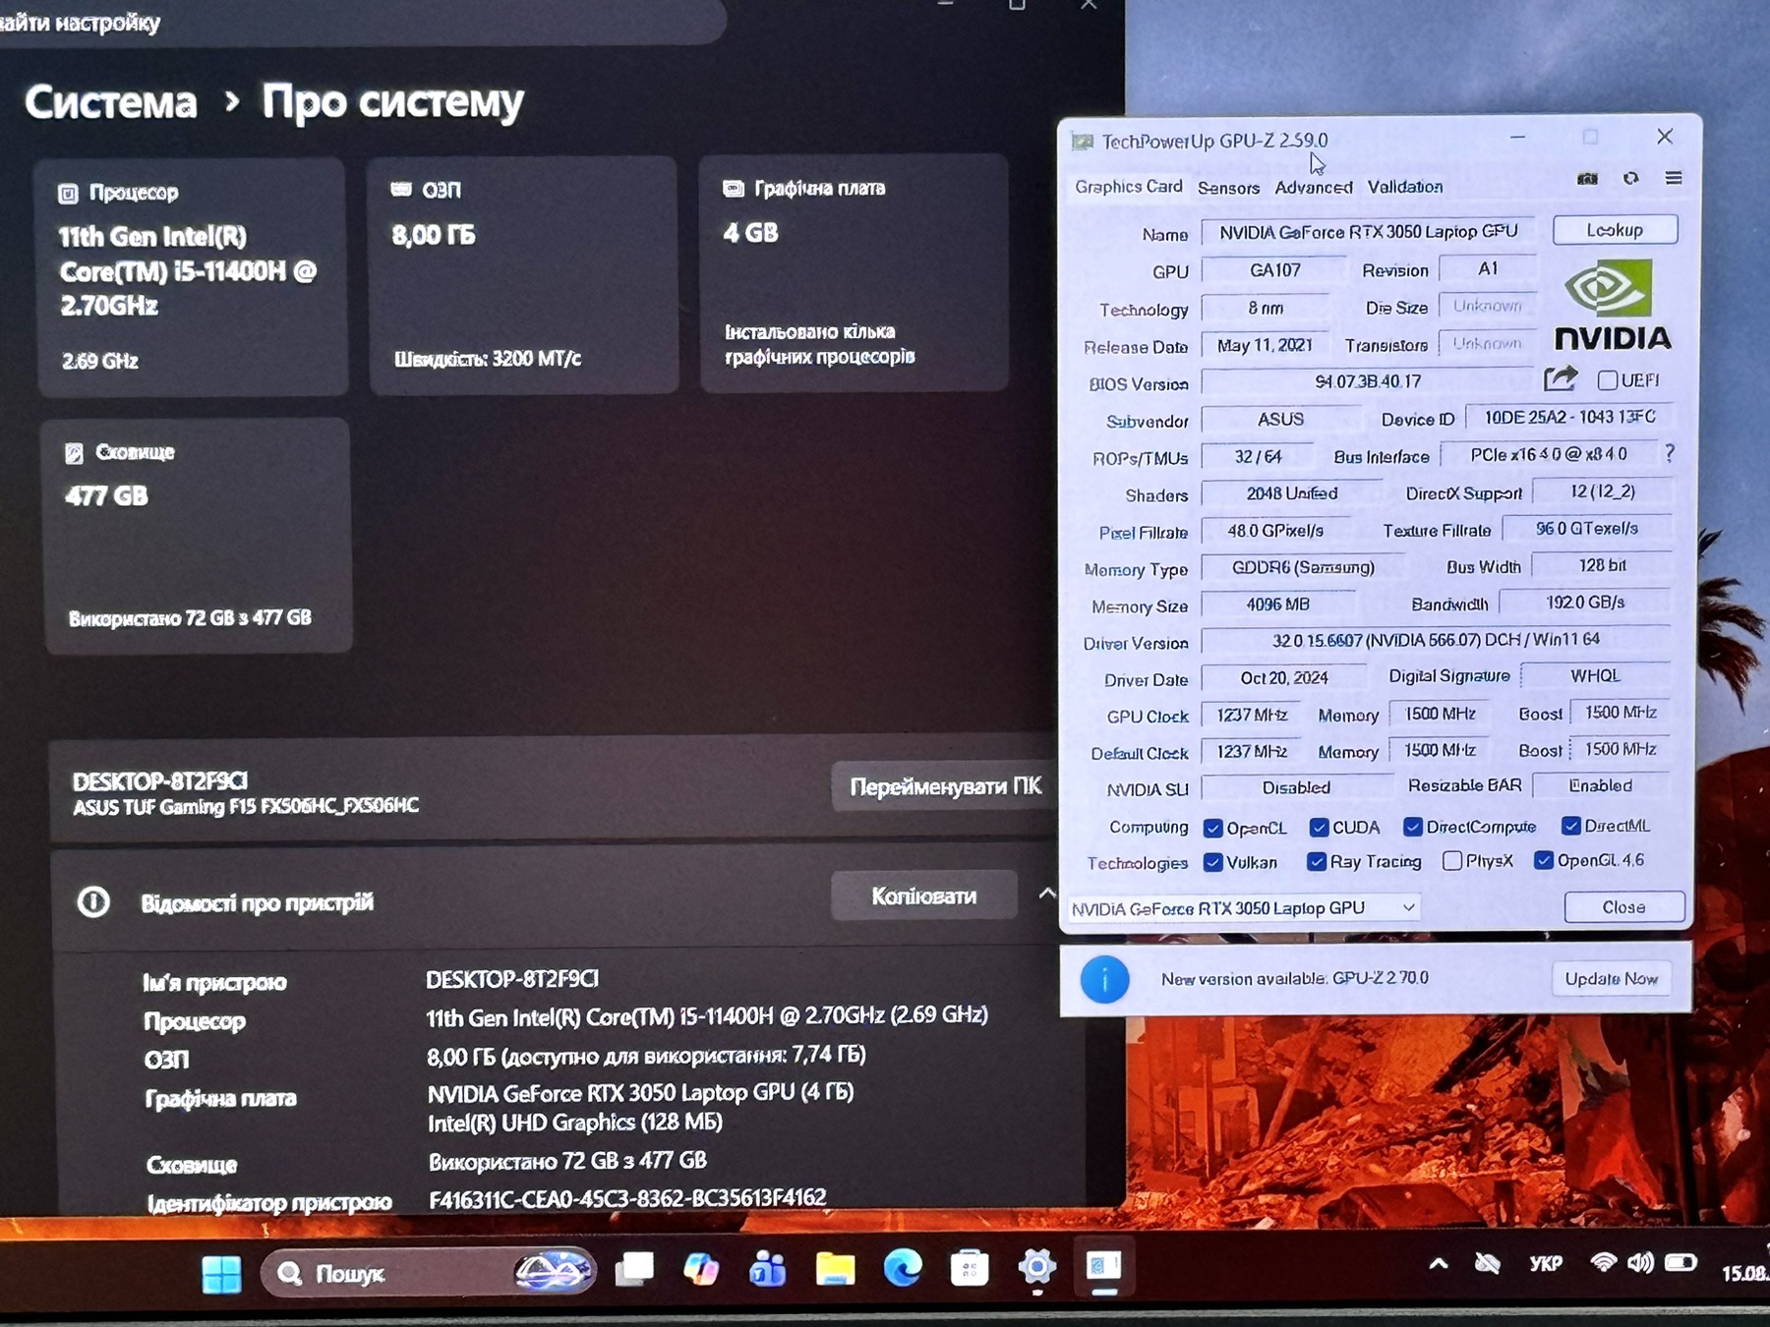Image resolution: width=1770 pixels, height=1327 pixels.
Task: Toggle the DirectCompute checkbox
Action: (x=1413, y=827)
